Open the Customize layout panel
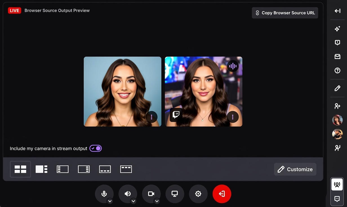347x207 pixels. (x=295, y=169)
